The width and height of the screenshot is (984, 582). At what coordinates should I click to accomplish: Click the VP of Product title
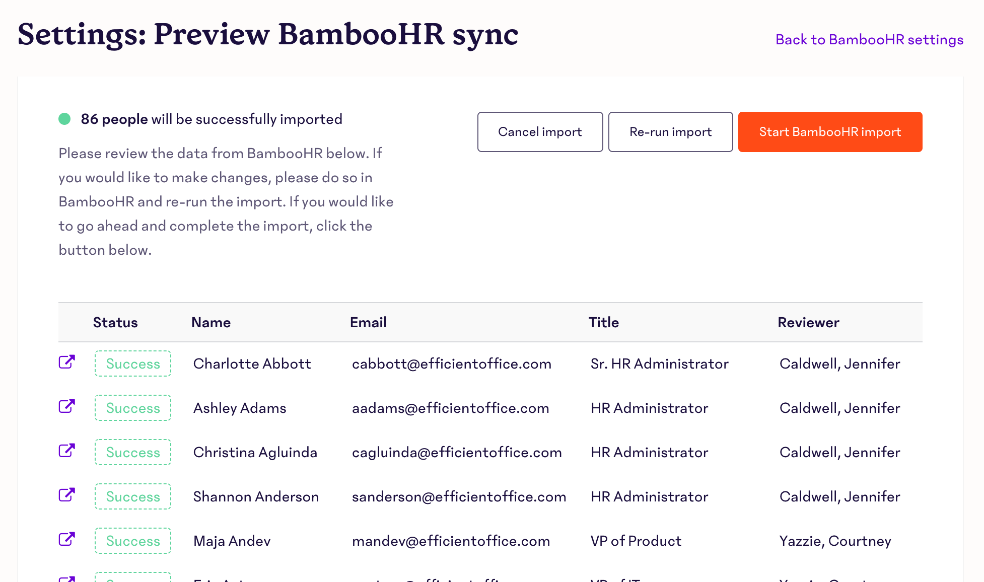pos(636,541)
